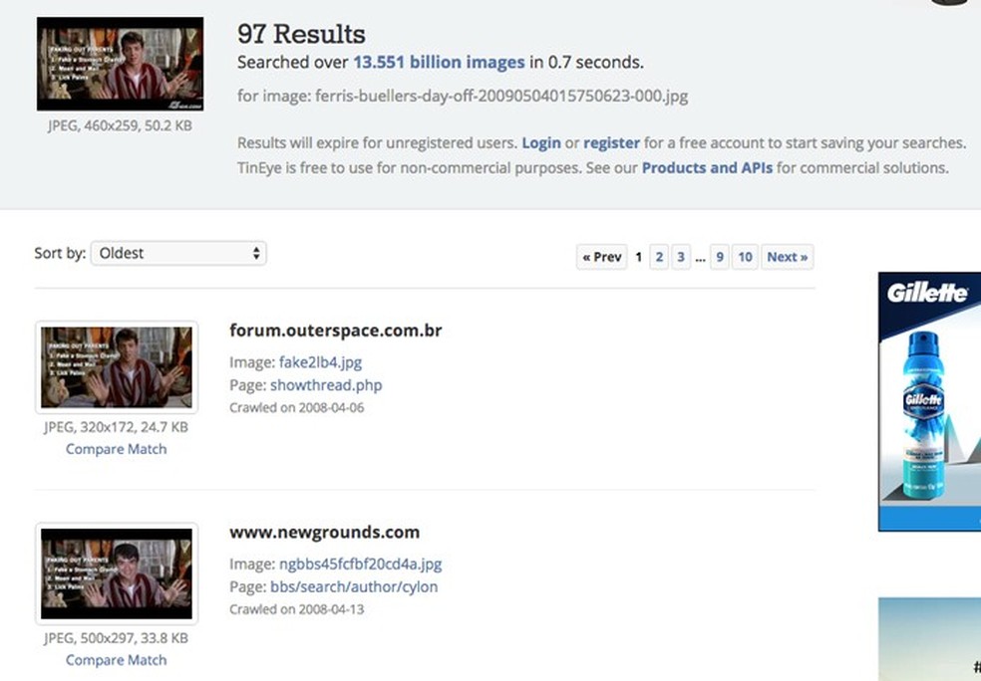Follow the Login link

(x=541, y=142)
